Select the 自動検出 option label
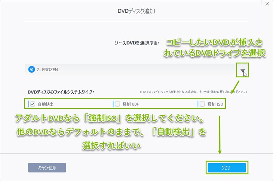 click(x=46, y=104)
